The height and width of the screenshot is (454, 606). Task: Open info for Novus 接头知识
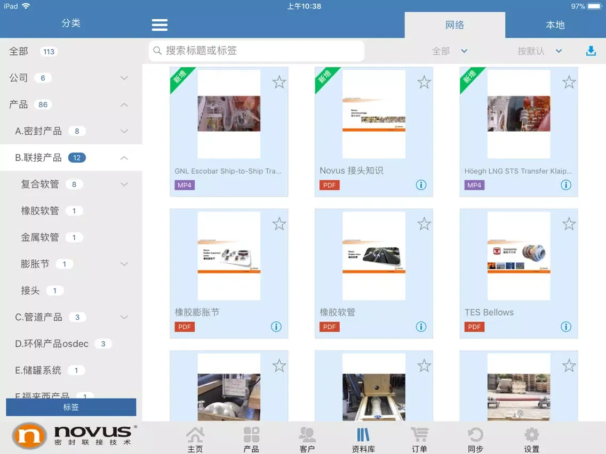click(421, 185)
